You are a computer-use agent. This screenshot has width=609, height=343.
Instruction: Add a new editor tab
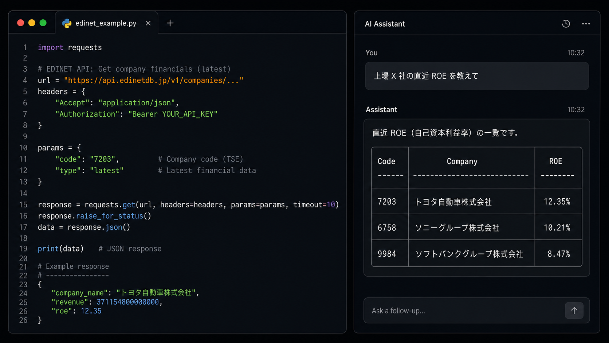[x=170, y=23]
